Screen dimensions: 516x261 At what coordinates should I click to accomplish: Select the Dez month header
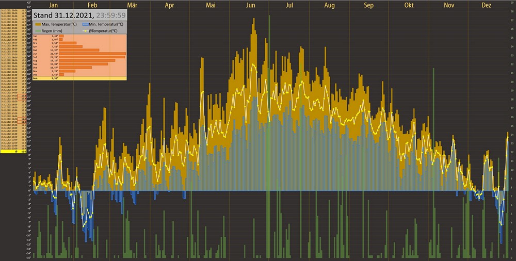coord(486,5)
